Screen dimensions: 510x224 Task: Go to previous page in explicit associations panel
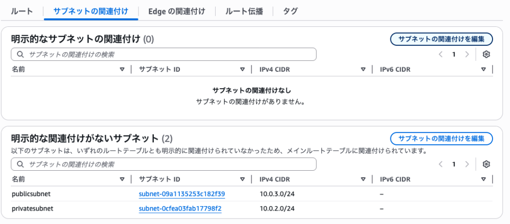tap(441, 54)
